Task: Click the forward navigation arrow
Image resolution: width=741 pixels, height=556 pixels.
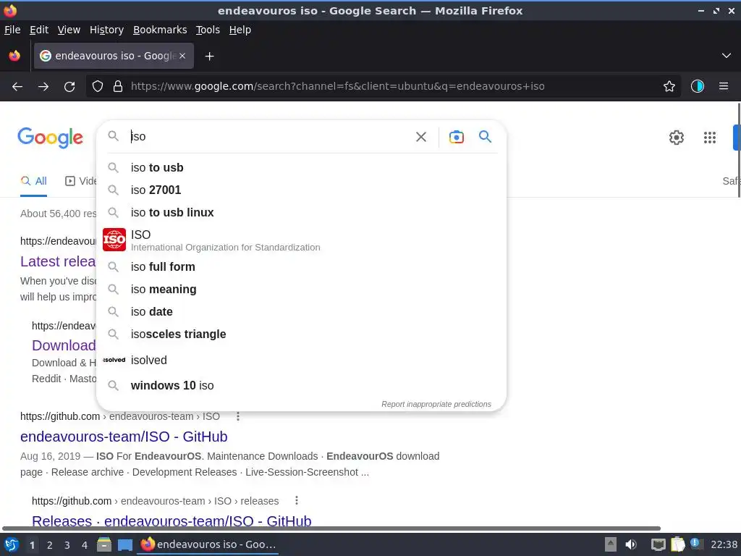Action: (43, 87)
